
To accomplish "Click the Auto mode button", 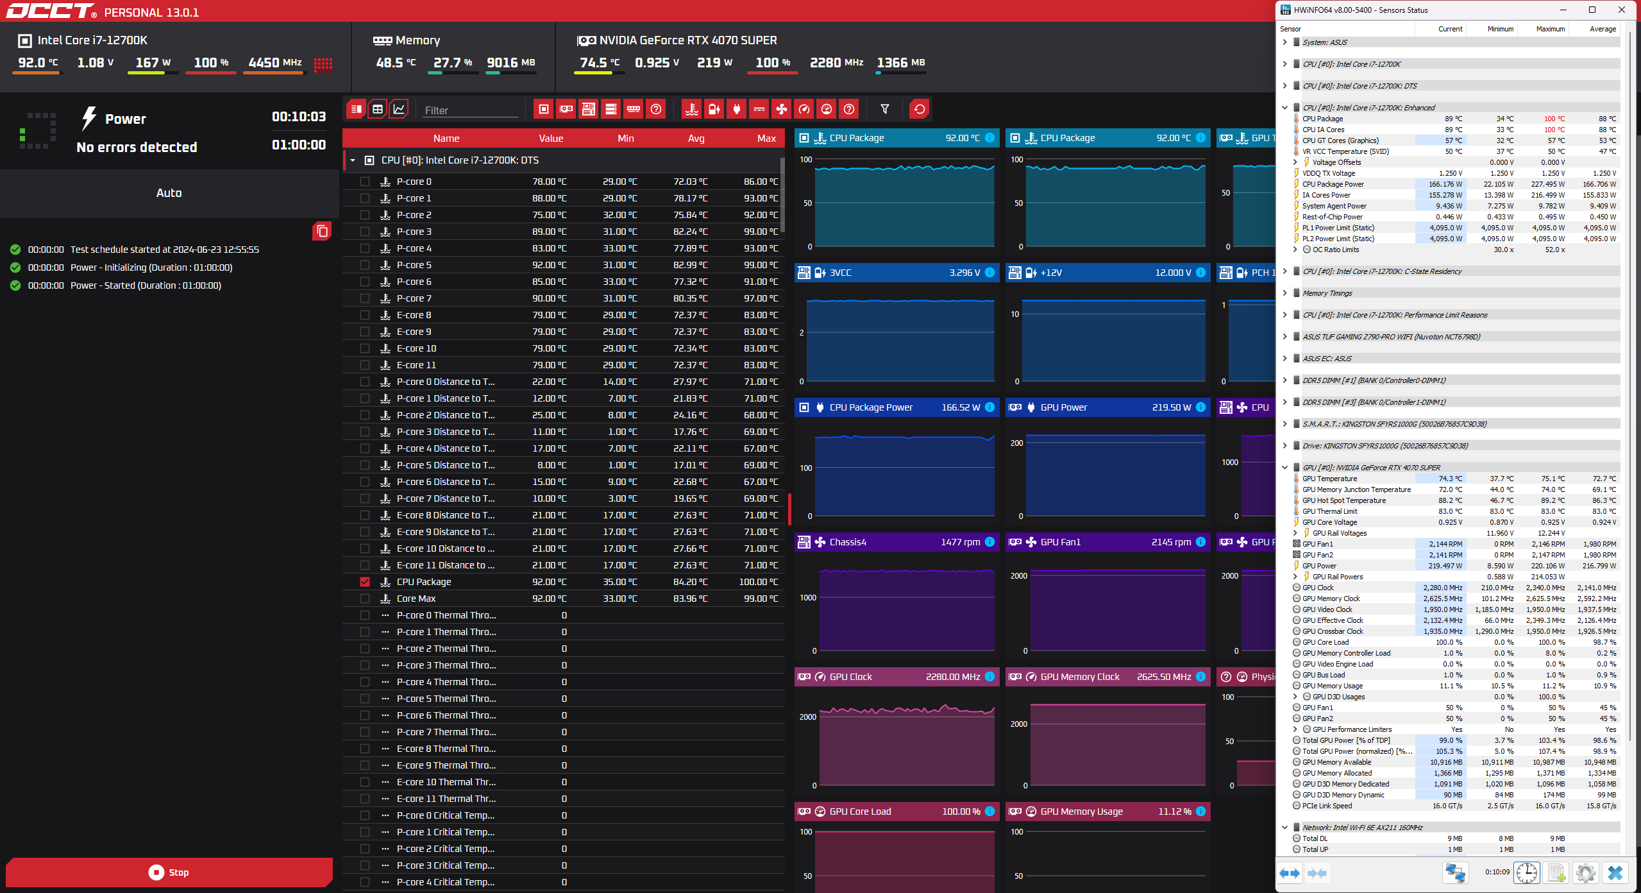I will 169,193.
